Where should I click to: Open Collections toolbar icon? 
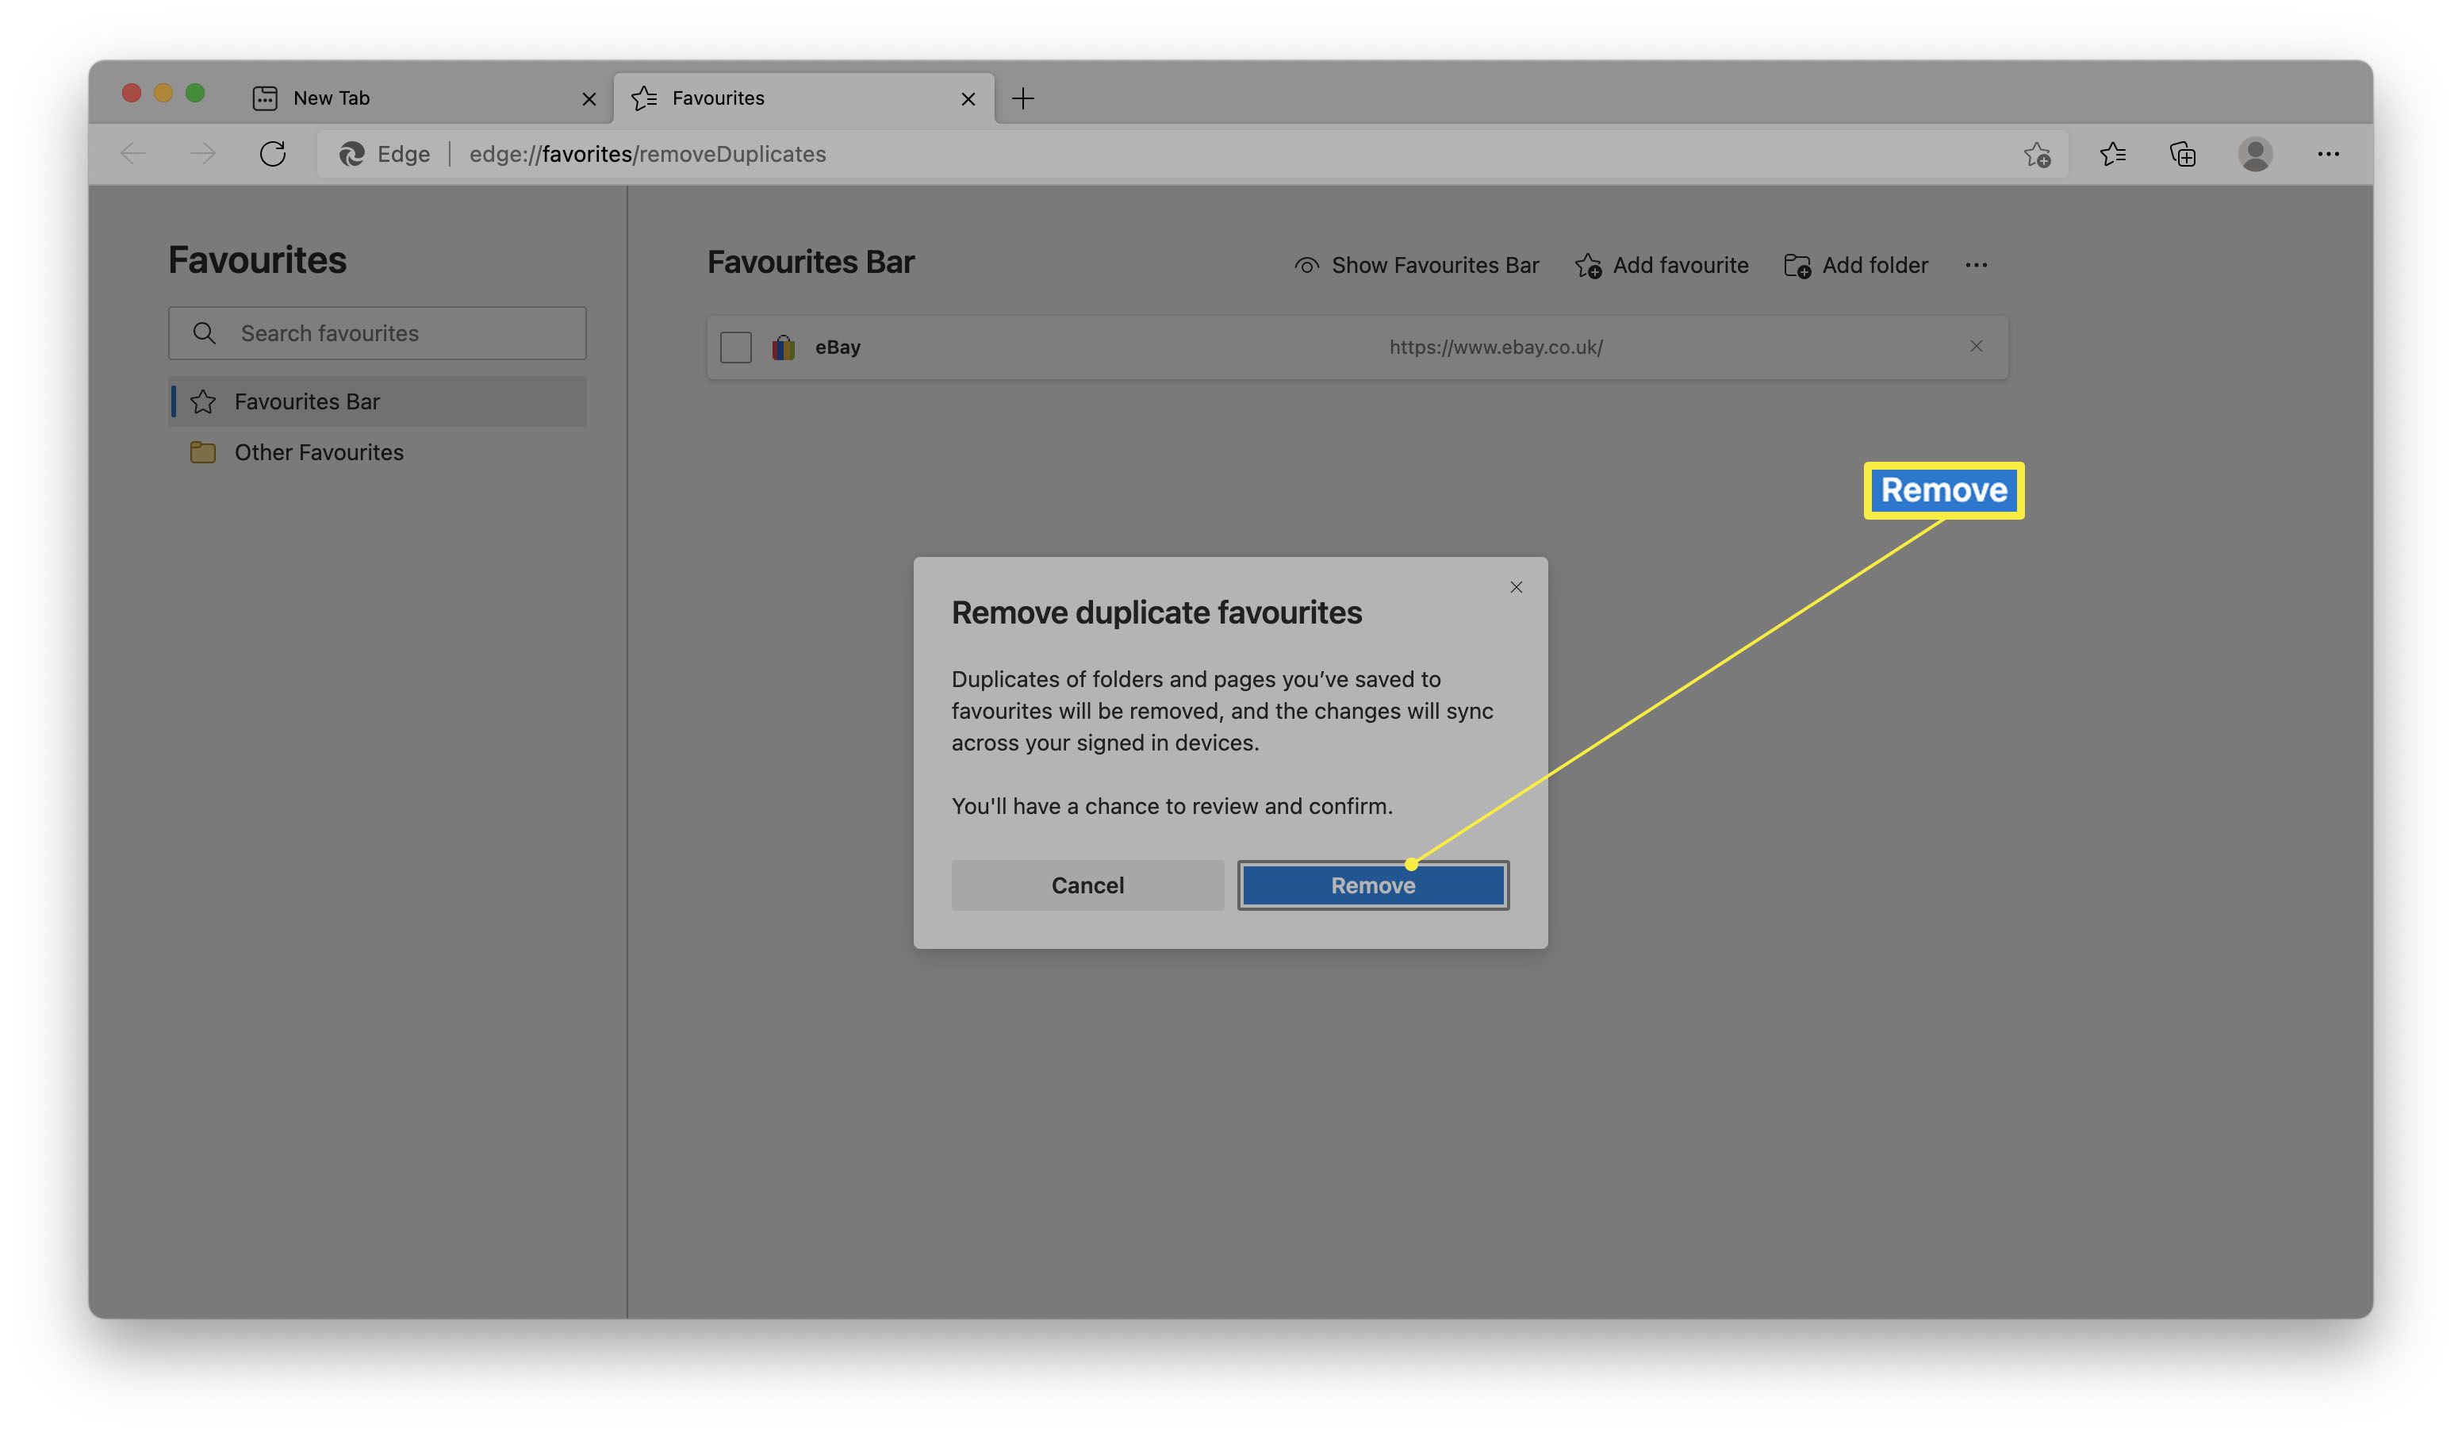click(x=2183, y=155)
